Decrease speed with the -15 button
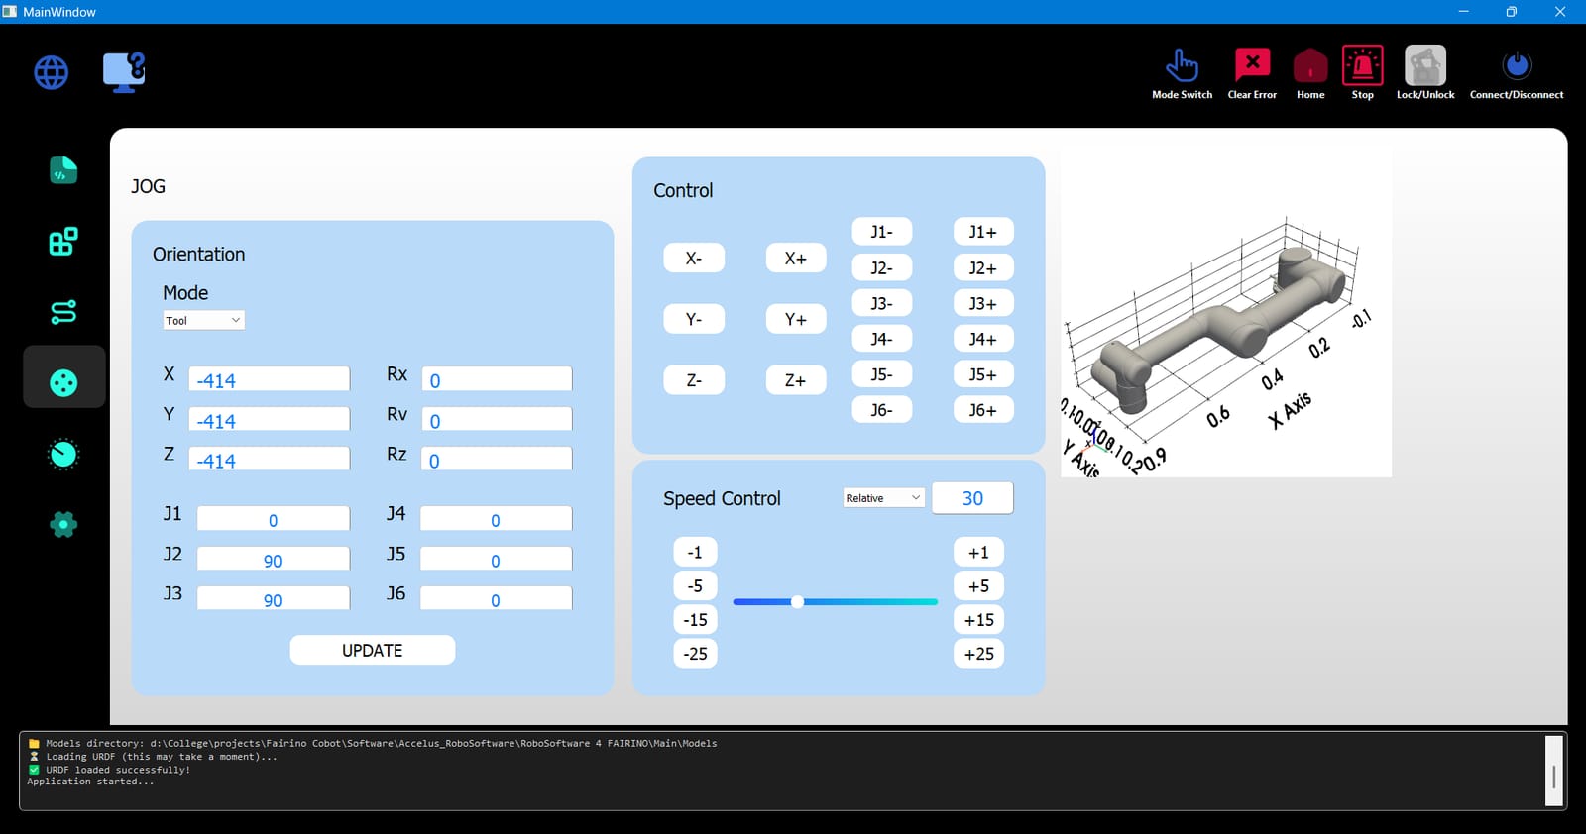 695,620
